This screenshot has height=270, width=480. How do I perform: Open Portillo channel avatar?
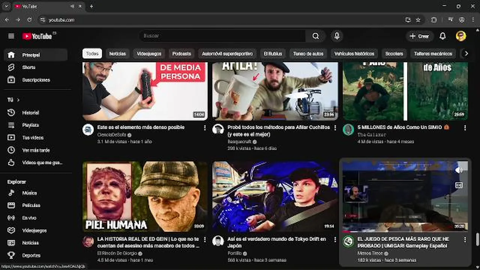218,241
